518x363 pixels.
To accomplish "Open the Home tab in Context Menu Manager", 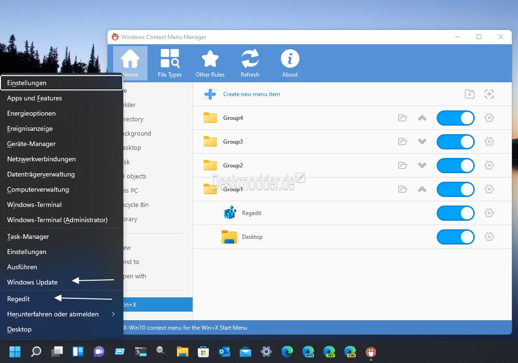I will (130, 63).
